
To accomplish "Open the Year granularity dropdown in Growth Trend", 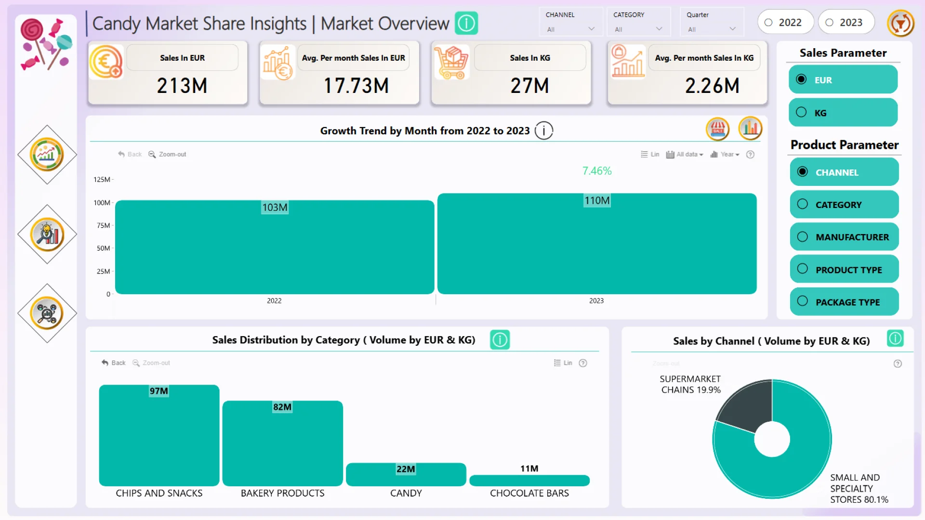I will (x=725, y=155).
